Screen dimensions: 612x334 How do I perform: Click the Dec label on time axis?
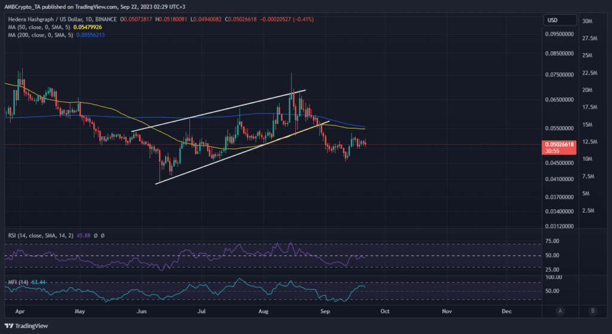(x=507, y=311)
